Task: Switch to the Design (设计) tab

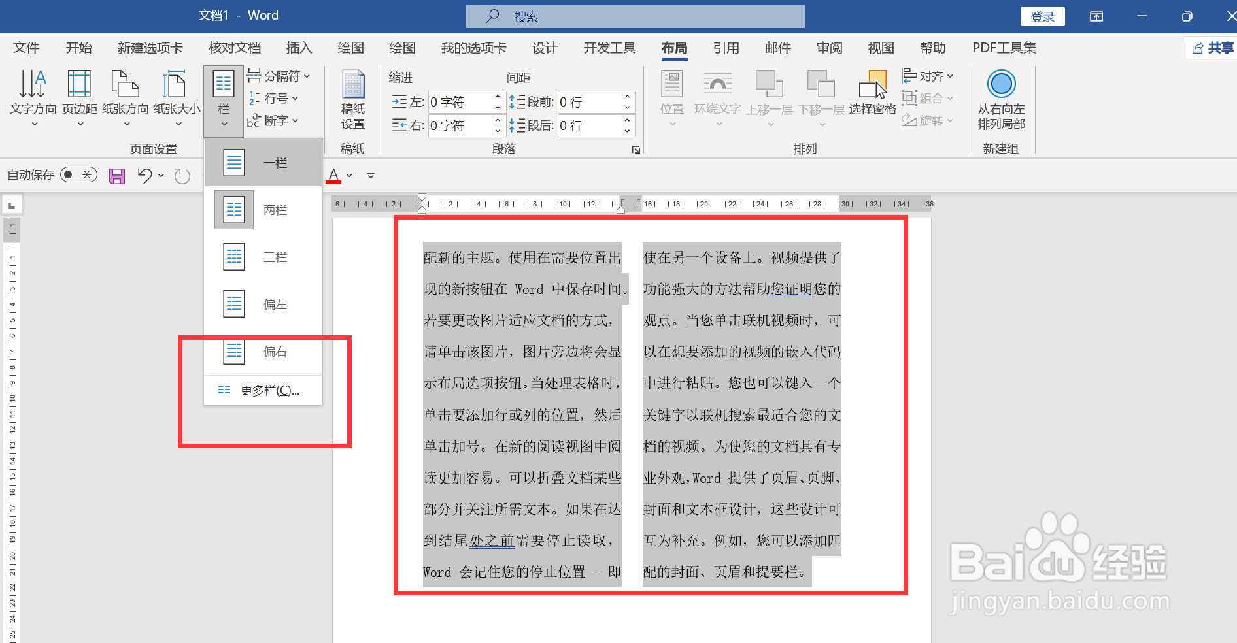Action: 545,48
